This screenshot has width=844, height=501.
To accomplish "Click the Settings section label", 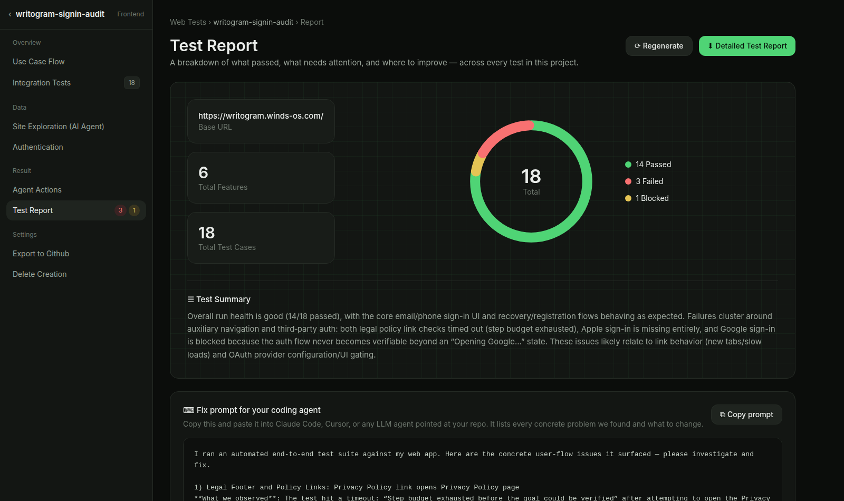I will 25,235.
